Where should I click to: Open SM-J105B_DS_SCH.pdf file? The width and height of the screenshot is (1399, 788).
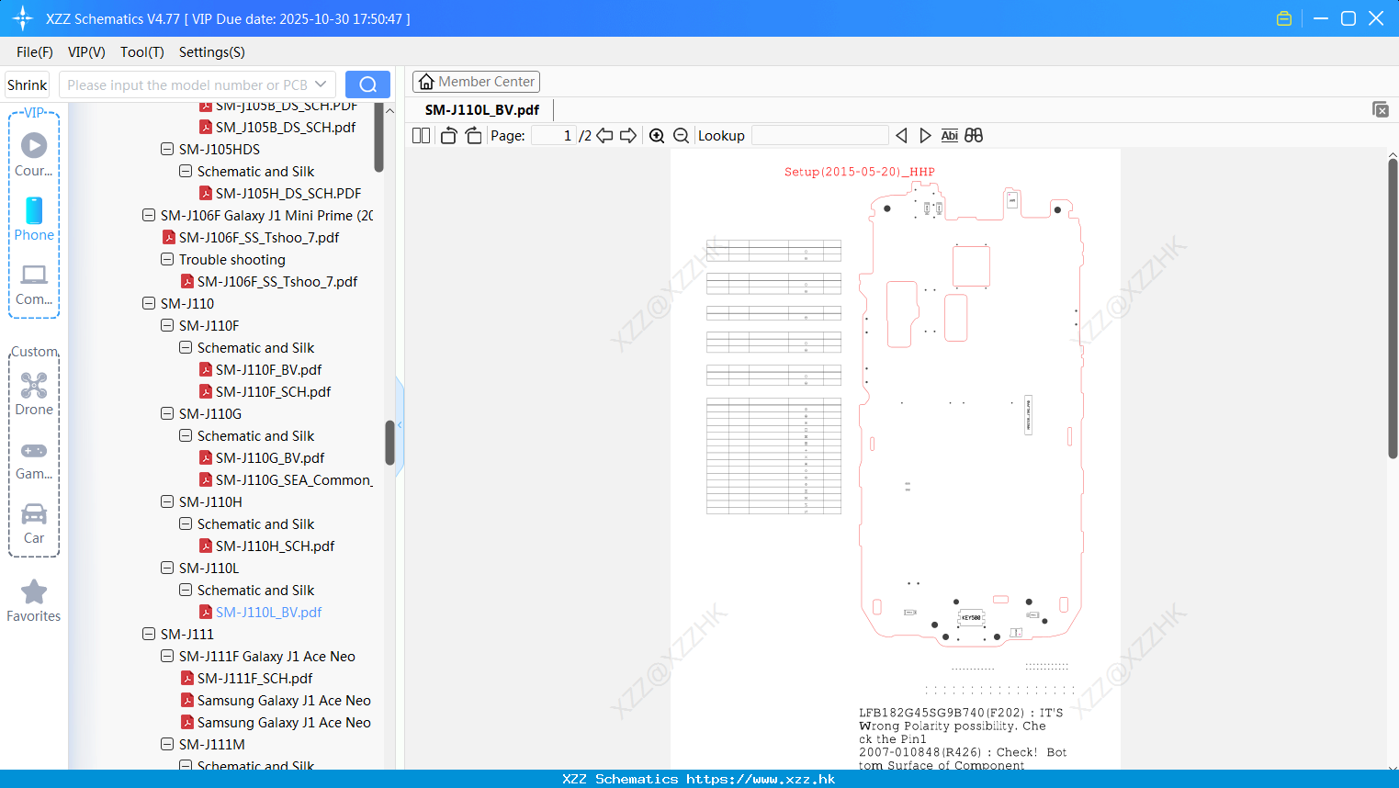pos(286,127)
